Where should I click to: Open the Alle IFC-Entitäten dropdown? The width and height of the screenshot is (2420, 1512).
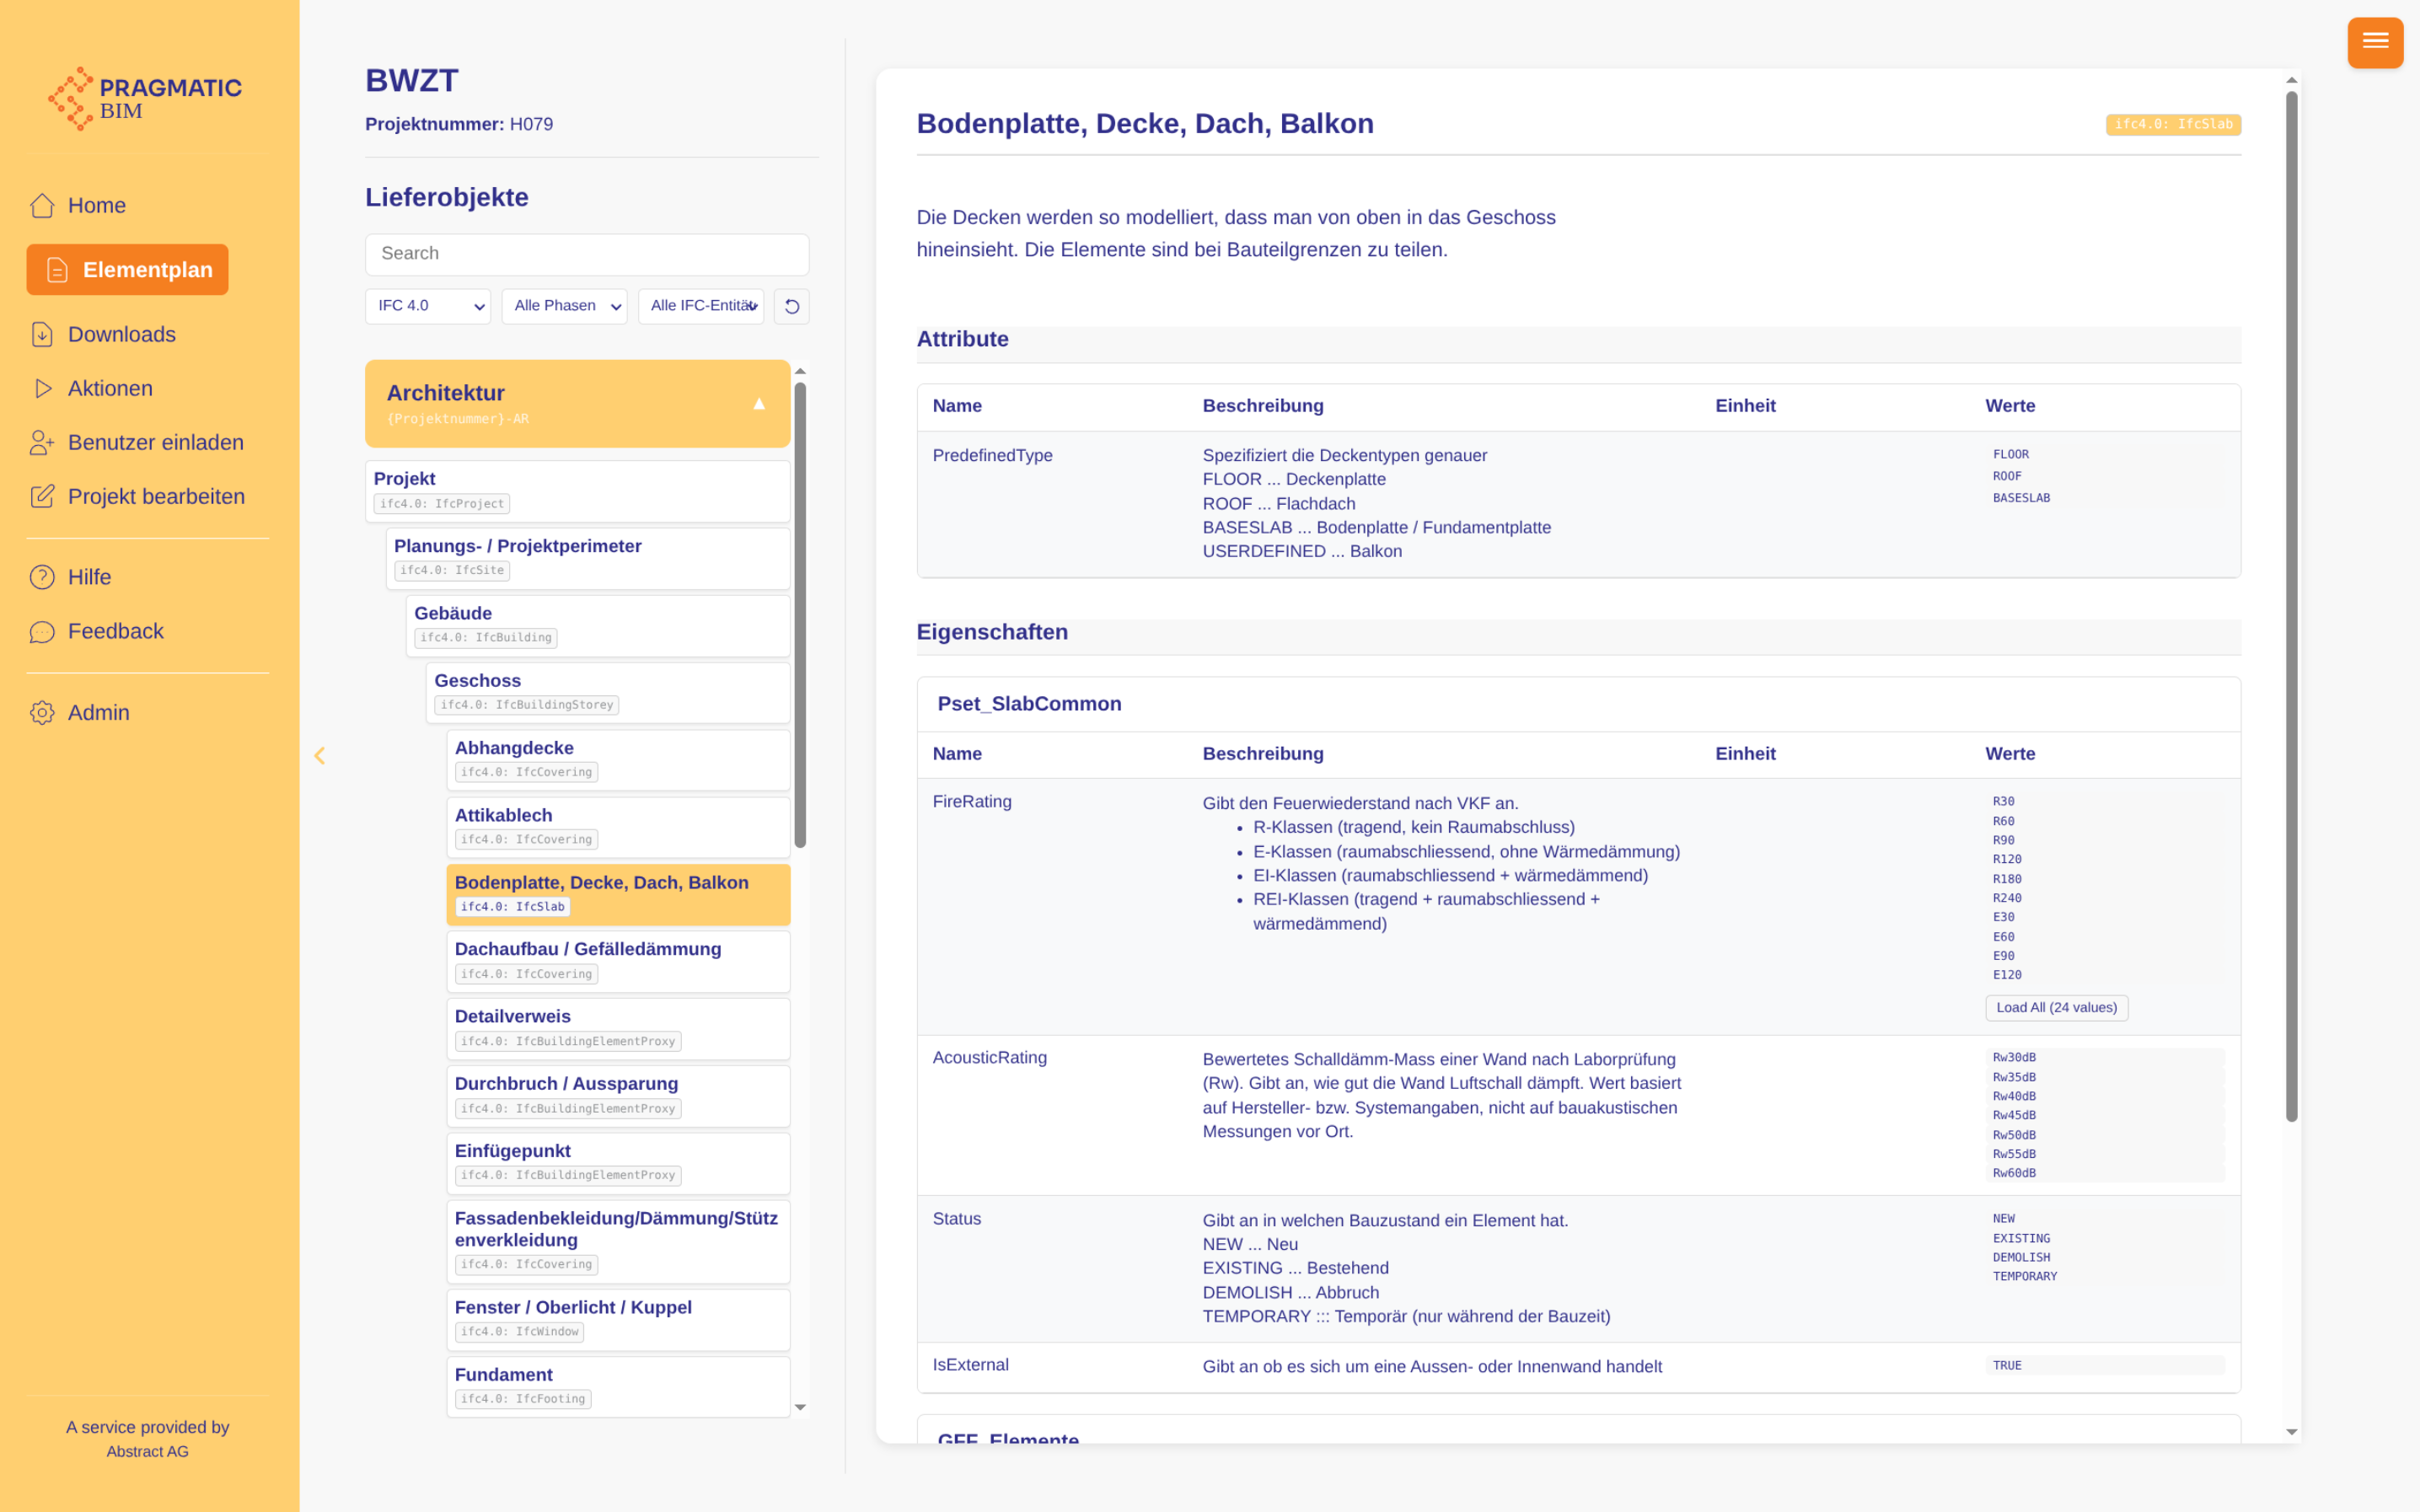point(701,306)
